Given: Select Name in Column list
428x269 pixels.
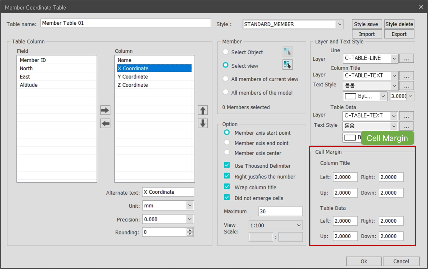Looking at the screenshot, I should point(154,60).
